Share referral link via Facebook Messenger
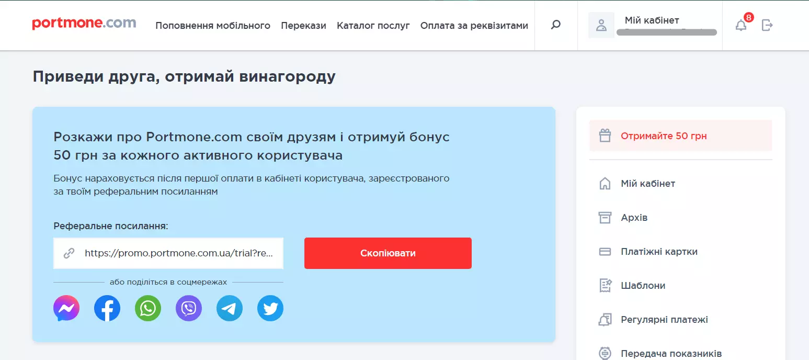 click(x=66, y=308)
